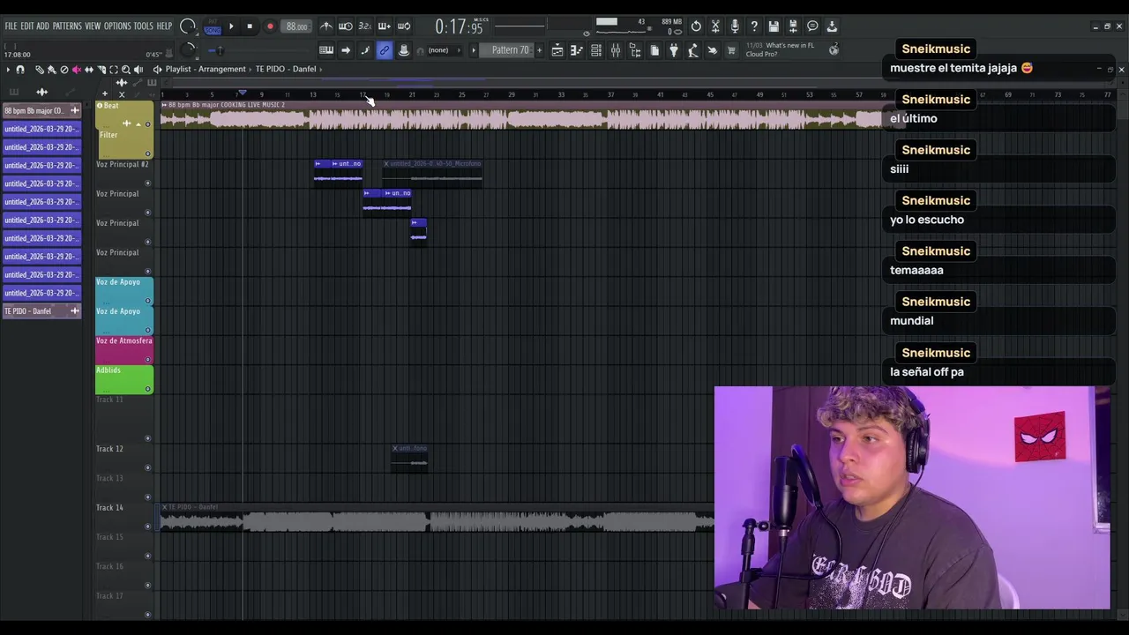
Task: Toggle typing keyboard to piano
Action: pyautogui.click(x=326, y=50)
